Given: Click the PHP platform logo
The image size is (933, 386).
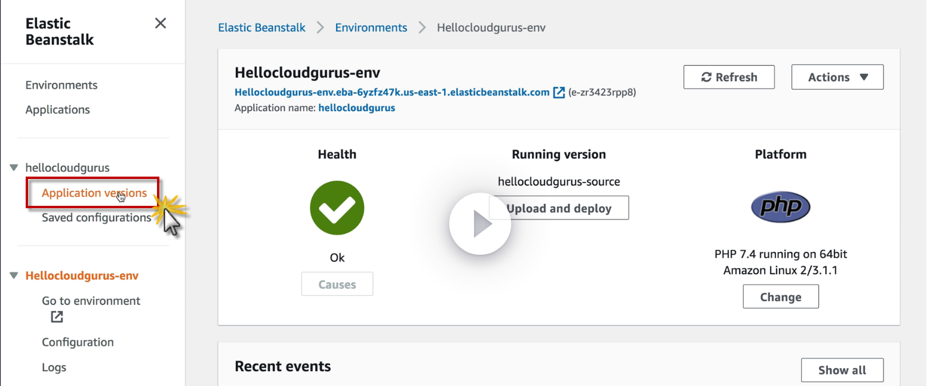Looking at the screenshot, I should [x=780, y=207].
